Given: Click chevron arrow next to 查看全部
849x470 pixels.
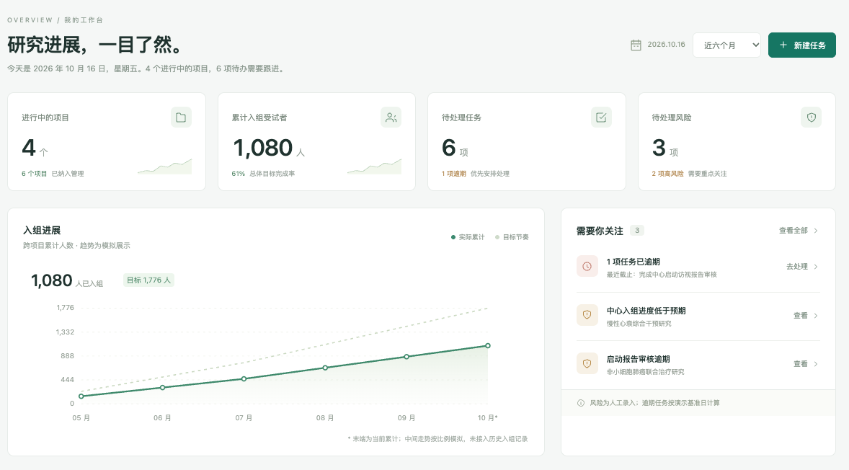Looking at the screenshot, I should pos(816,231).
